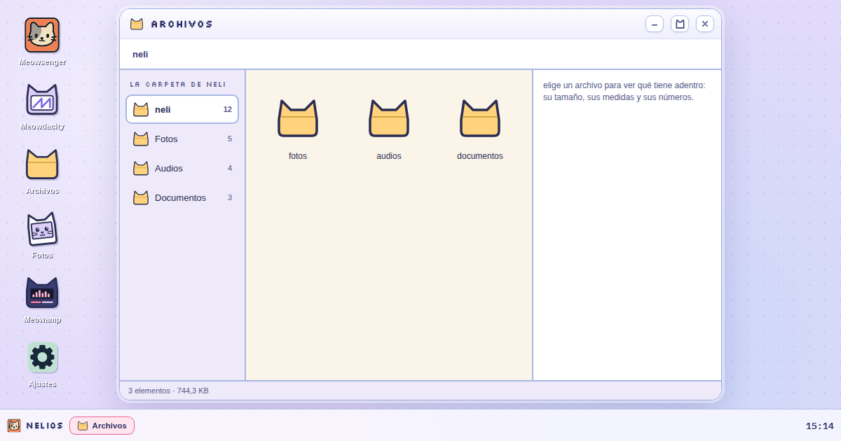Viewport: 841px width, 441px height.
Task: Go to Documentos in the sidebar
Action: click(x=182, y=197)
